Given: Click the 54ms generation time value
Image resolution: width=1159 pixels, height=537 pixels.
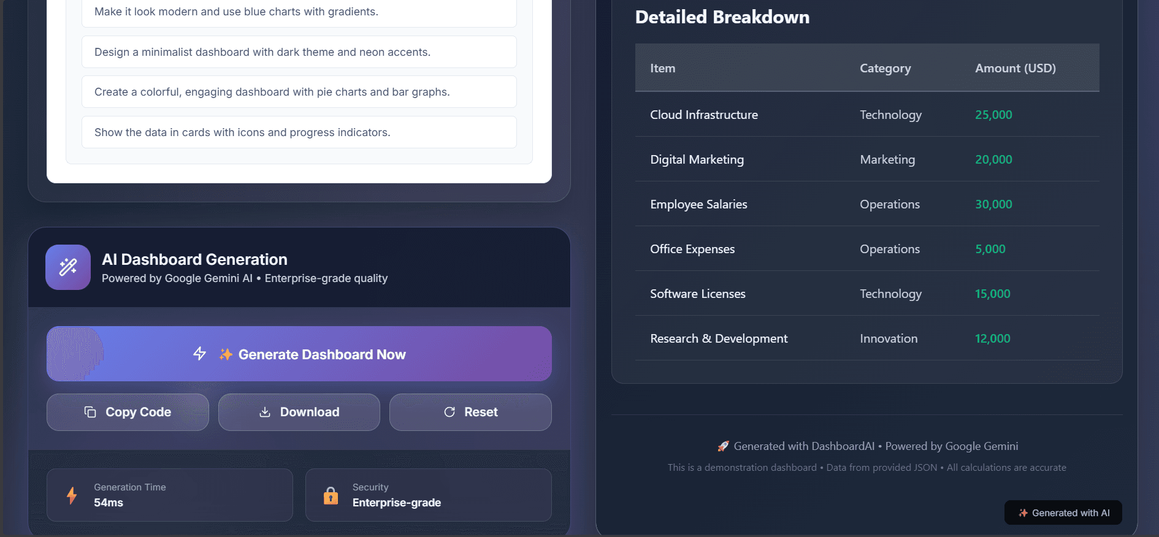Looking at the screenshot, I should click(109, 503).
